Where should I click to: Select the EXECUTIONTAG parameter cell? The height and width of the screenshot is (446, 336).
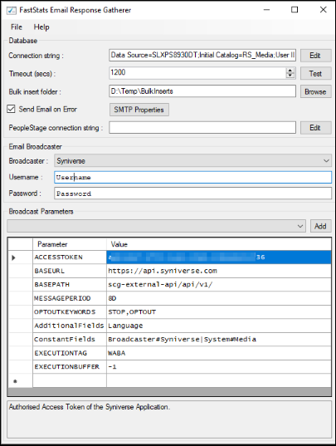(70, 353)
